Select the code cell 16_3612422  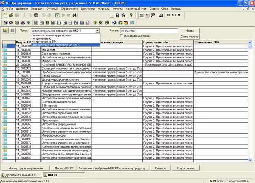(x=28, y=68)
